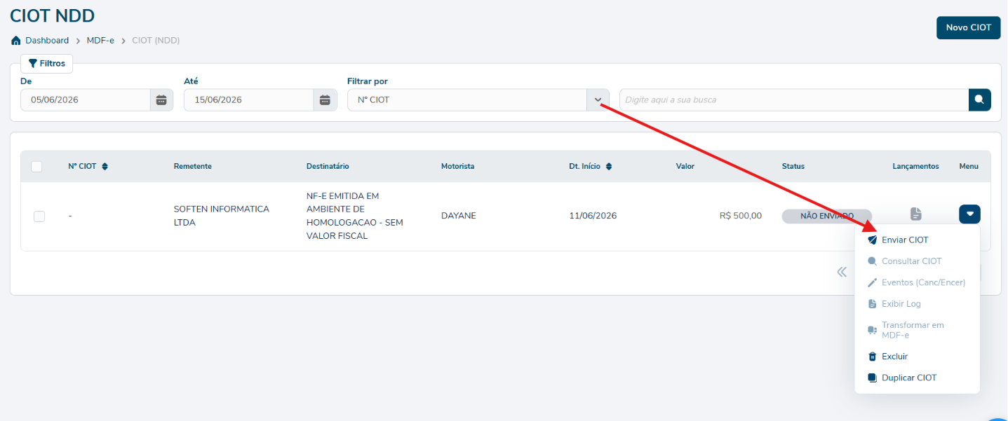Click the Novo CIOT button
1008x421 pixels.
click(x=968, y=28)
